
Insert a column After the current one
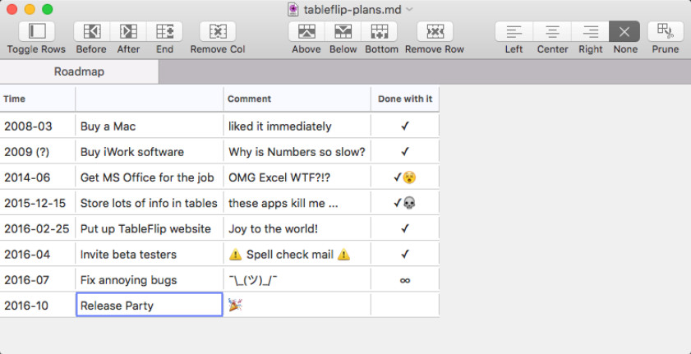[128, 31]
